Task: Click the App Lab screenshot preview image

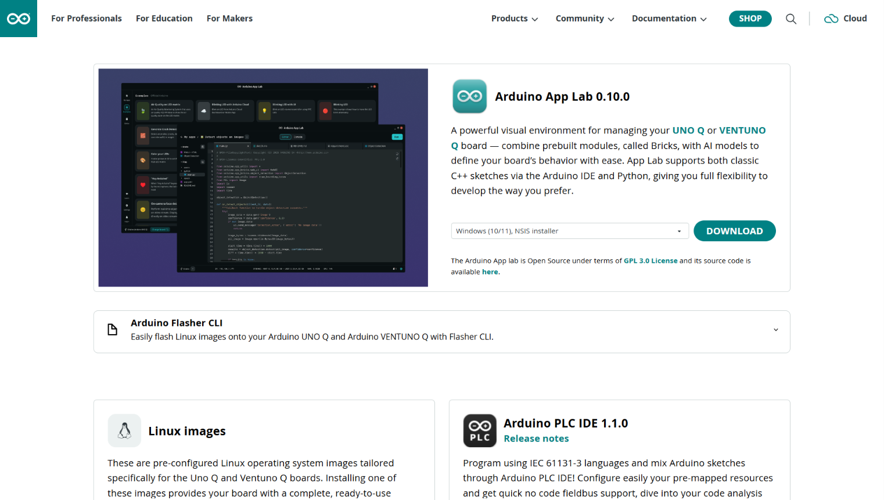Action: point(263,177)
